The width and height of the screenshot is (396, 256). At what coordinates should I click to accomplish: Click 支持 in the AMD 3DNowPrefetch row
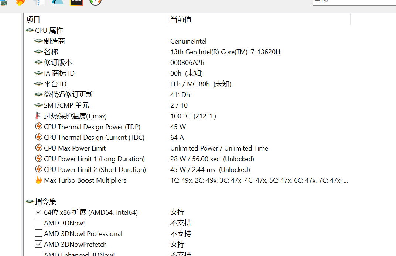click(x=177, y=244)
